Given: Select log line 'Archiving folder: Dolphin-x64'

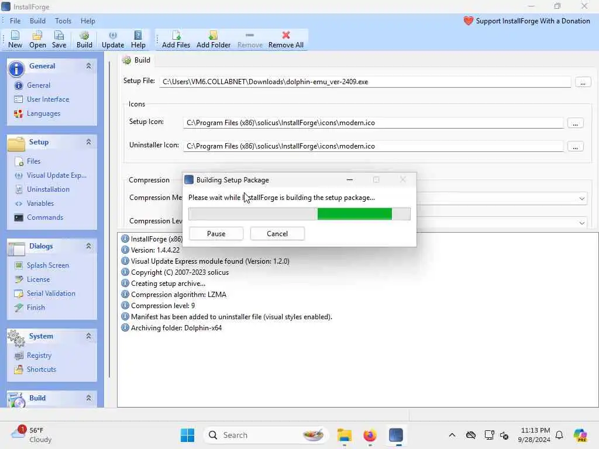Looking at the screenshot, I should click(176, 328).
